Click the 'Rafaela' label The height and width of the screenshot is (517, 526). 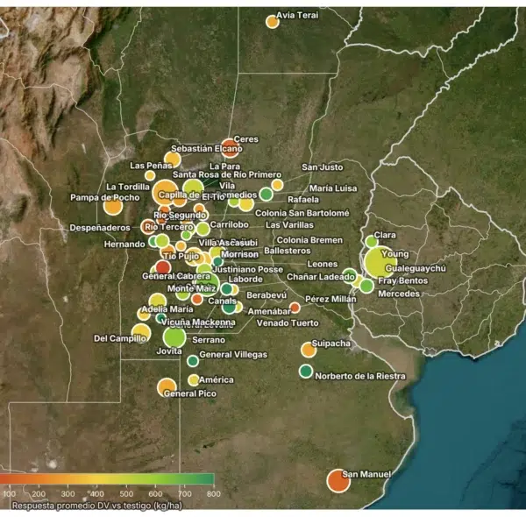click(x=303, y=200)
